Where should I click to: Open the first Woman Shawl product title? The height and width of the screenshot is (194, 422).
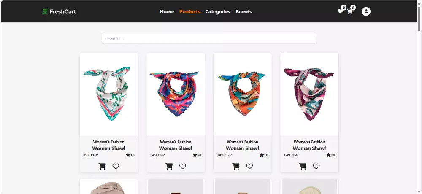click(x=109, y=148)
